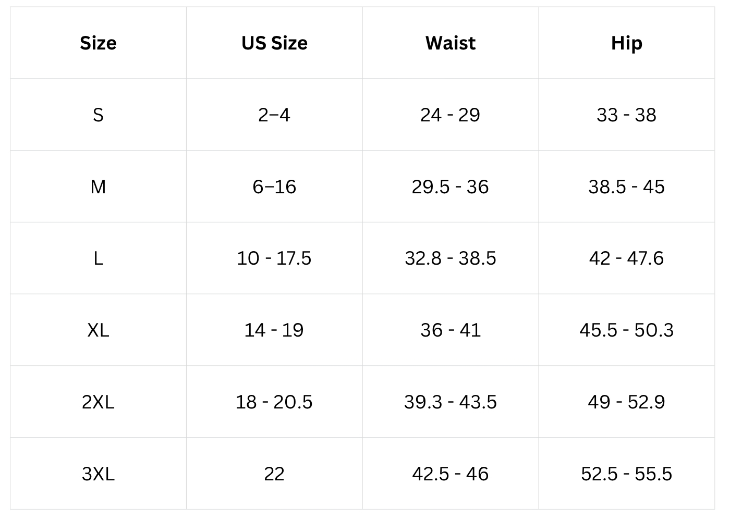Click hip value 33 - 38
Viewport: 730px width, 521px height.
[x=626, y=115]
